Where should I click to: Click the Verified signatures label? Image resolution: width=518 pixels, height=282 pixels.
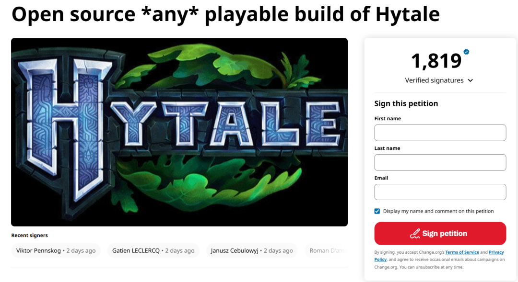tap(434, 80)
